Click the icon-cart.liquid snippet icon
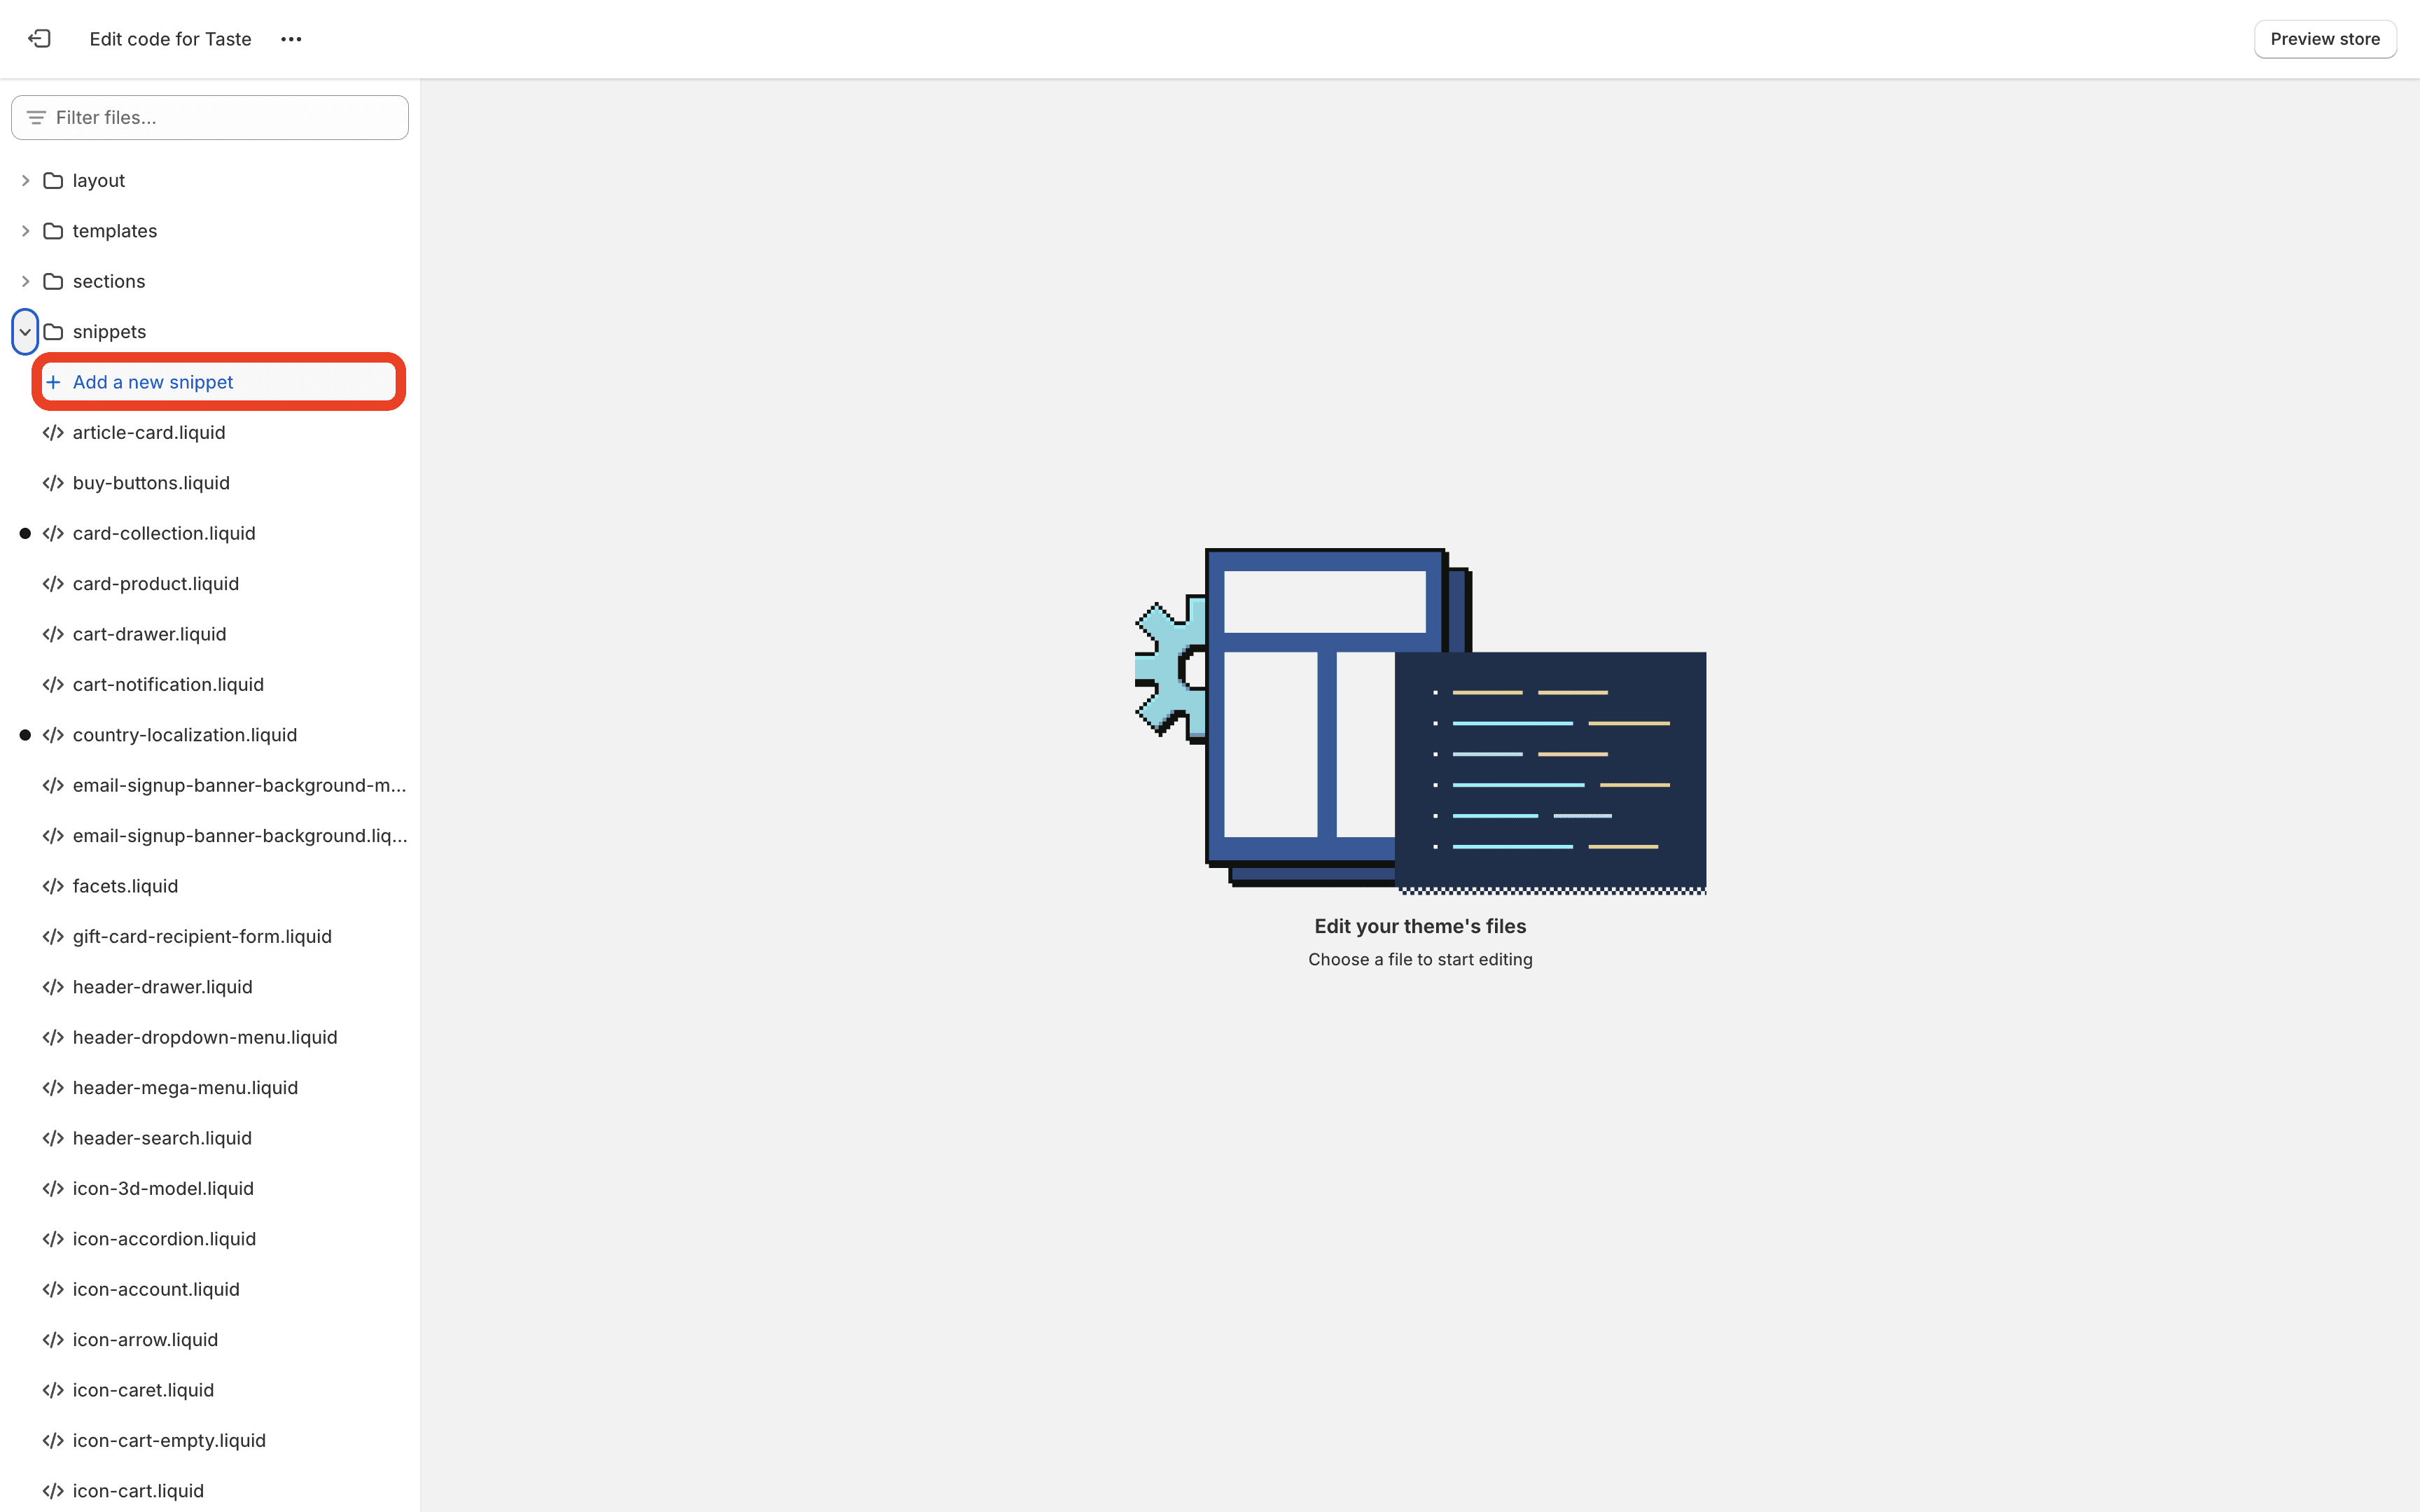Viewport: 2420px width, 1512px height. [x=50, y=1490]
